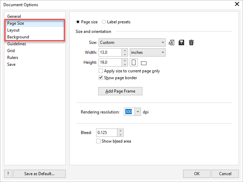The height and width of the screenshot is (182, 243).
Task: Confirm with the OK button
Action: [197, 174]
